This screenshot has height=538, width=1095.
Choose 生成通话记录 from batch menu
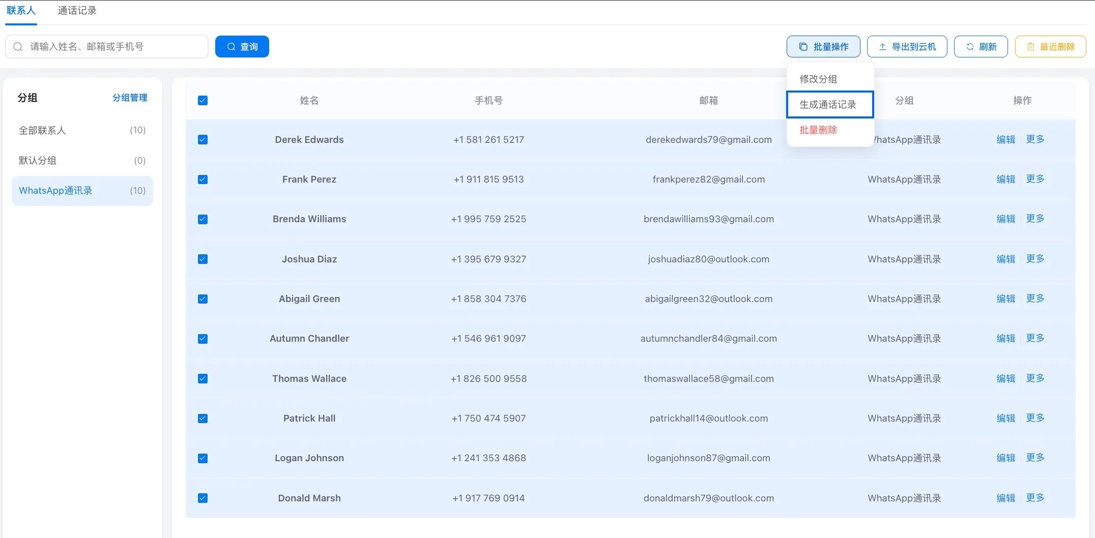[x=830, y=104]
